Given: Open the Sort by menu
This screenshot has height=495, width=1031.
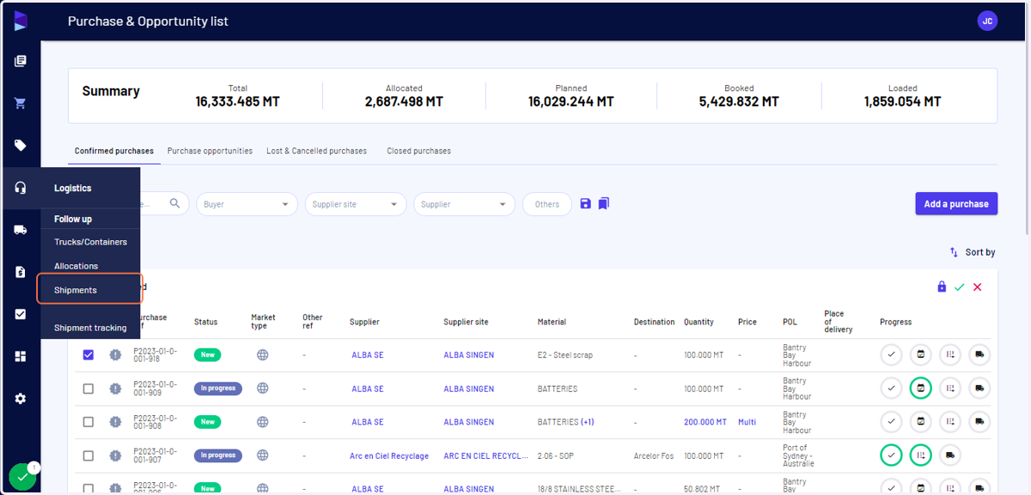Looking at the screenshot, I should 973,252.
